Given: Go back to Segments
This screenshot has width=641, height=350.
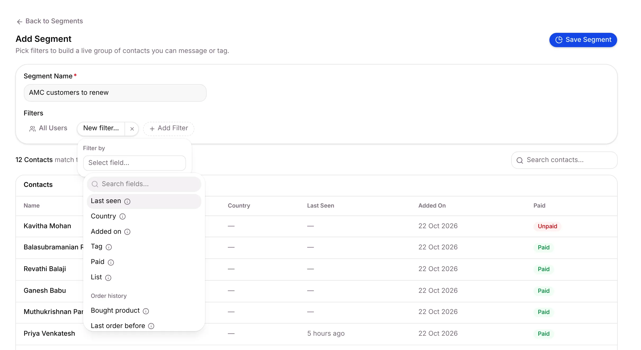Looking at the screenshot, I should click(x=50, y=21).
